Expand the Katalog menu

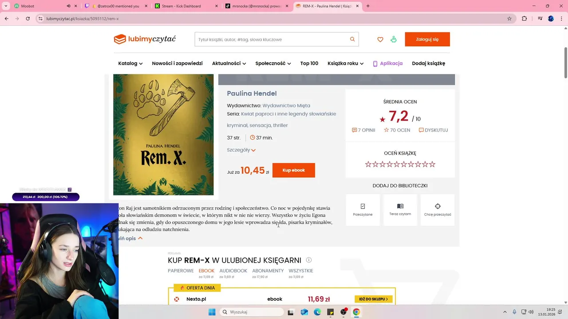coord(130,63)
